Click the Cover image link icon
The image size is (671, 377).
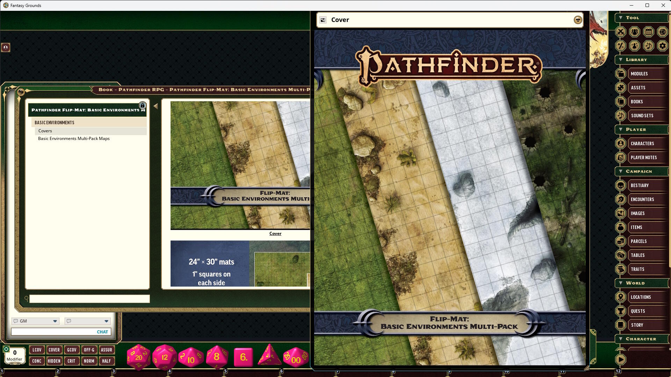(323, 20)
